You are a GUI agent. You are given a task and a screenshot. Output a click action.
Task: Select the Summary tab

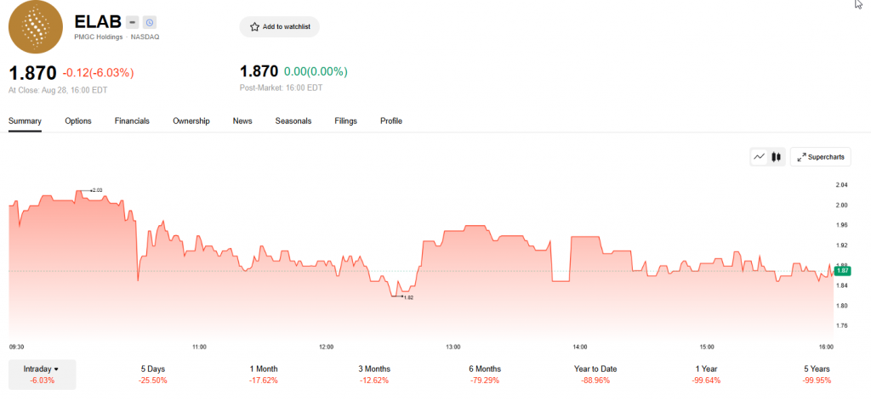25,121
